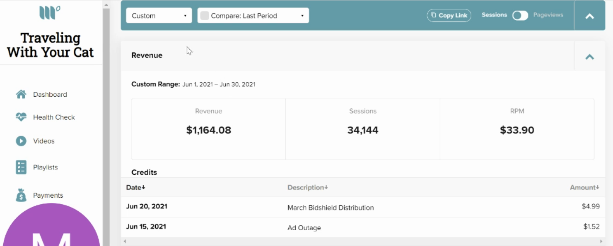Sort credits by Description column
613x246 pixels.
(x=308, y=187)
